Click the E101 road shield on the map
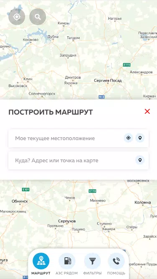 26,189
